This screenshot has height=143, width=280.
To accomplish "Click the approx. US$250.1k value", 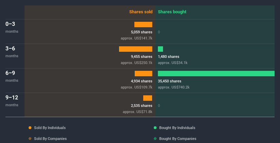I will (x=136, y=63).
